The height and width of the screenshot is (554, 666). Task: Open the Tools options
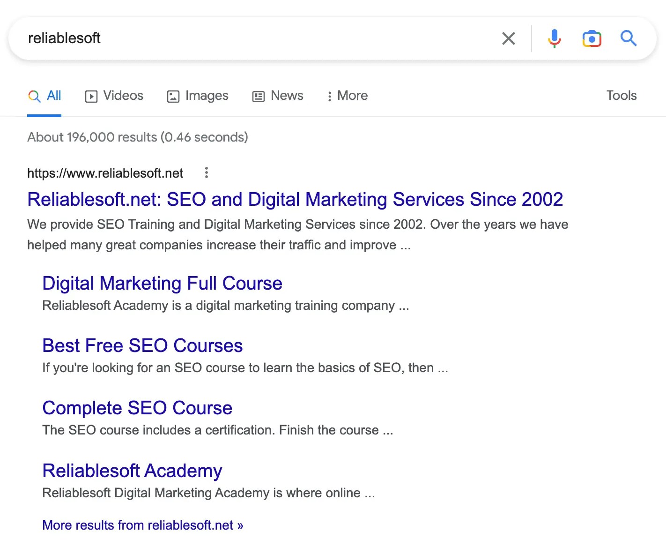(x=621, y=96)
